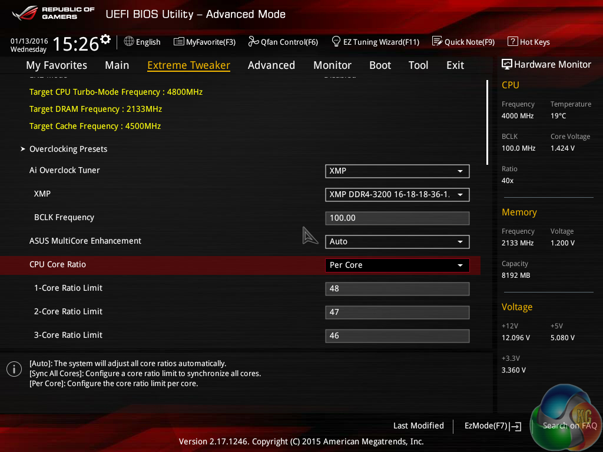This screenshot has width=603, height=452.
Task: Click the +5V reading 5.080 V
Action: (562, 338)
